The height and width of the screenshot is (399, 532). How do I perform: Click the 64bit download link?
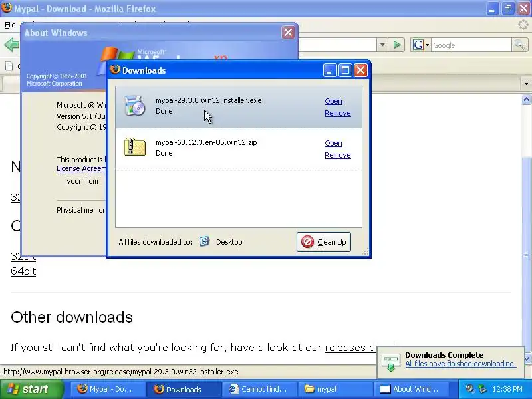23,271
